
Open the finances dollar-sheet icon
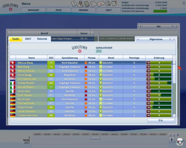[x=74, y=3]
